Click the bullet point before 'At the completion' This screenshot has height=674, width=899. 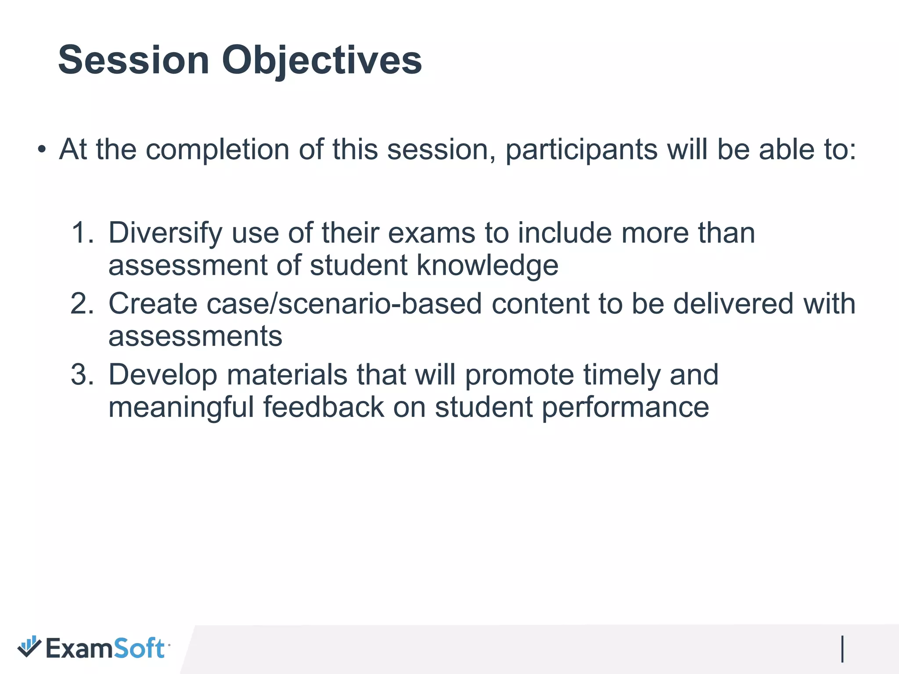(x=41, y=150)
